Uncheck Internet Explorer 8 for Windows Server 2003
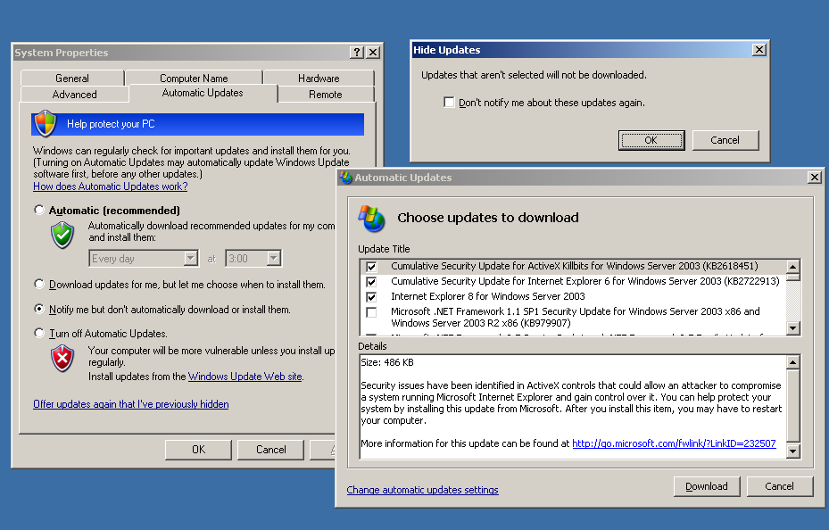This screenshot has height=530, width=829. (372, 297)
